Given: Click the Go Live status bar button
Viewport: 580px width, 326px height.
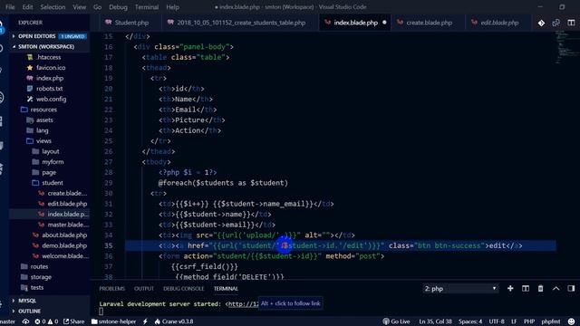Looking at the screenshot, I should coord(396,321).
